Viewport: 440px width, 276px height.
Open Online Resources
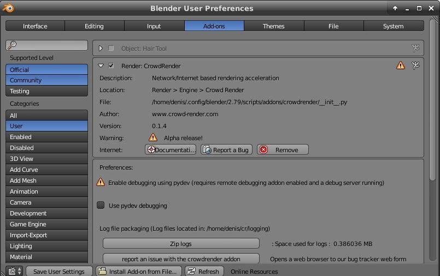tap(254, 271)
